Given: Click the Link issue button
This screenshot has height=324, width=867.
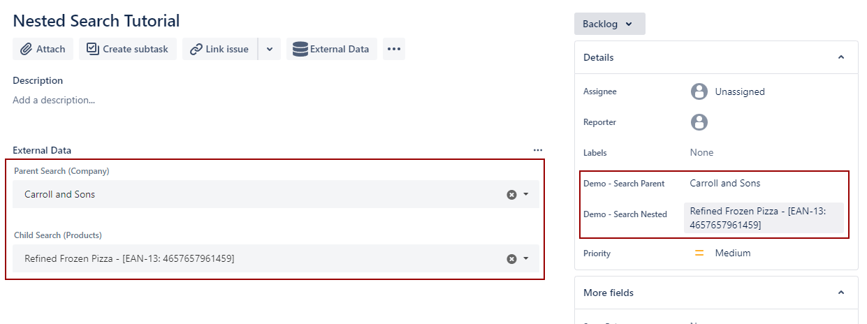Looking at the screenshot, I should coord(219,49).
